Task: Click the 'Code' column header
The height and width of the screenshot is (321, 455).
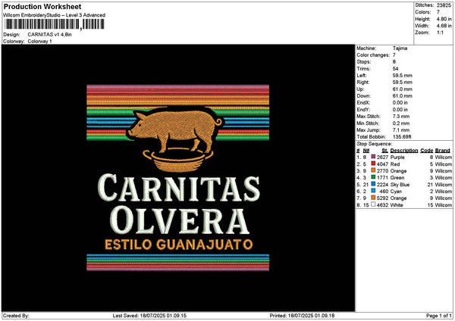Action: (426, 151)
